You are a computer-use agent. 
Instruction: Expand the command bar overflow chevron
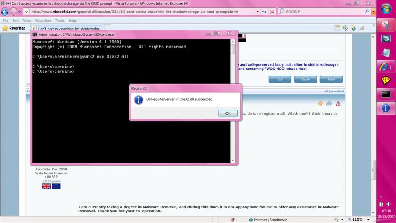[x=374, y=25]
